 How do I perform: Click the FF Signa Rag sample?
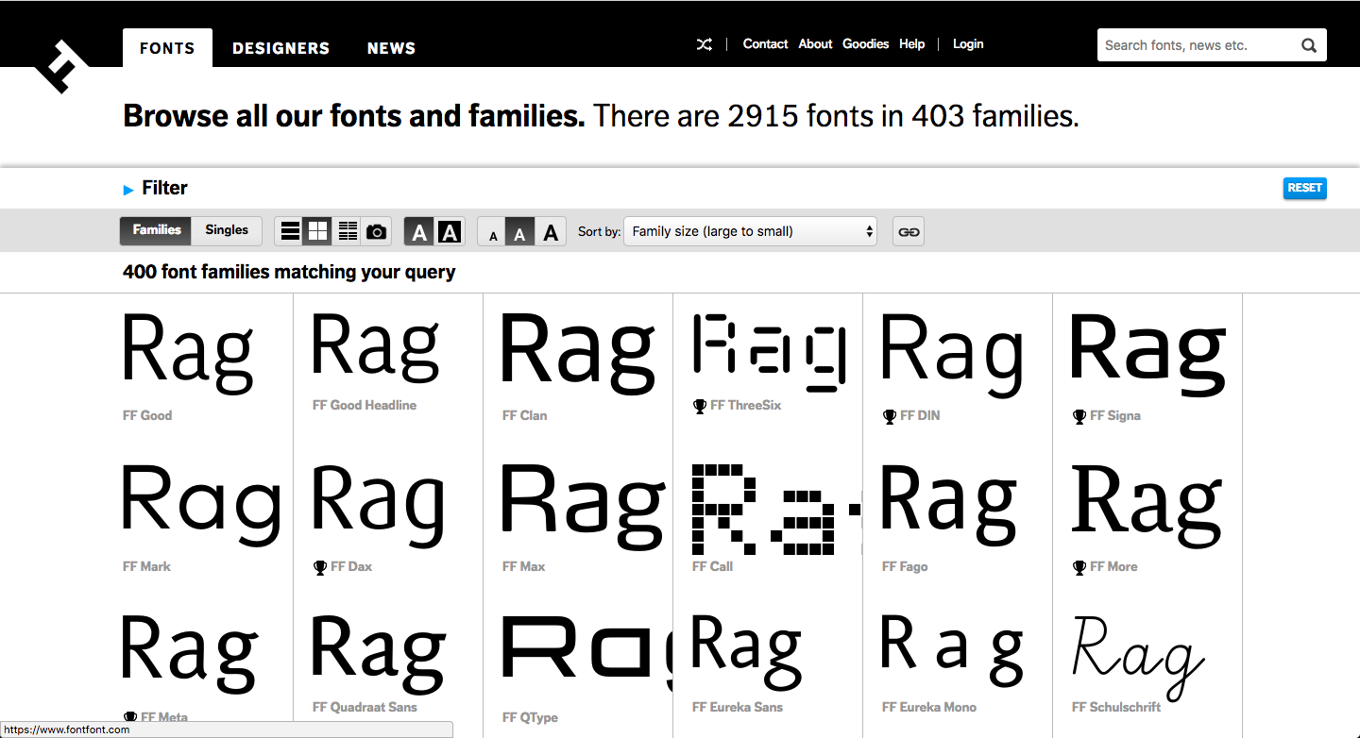click(1147, 355)
